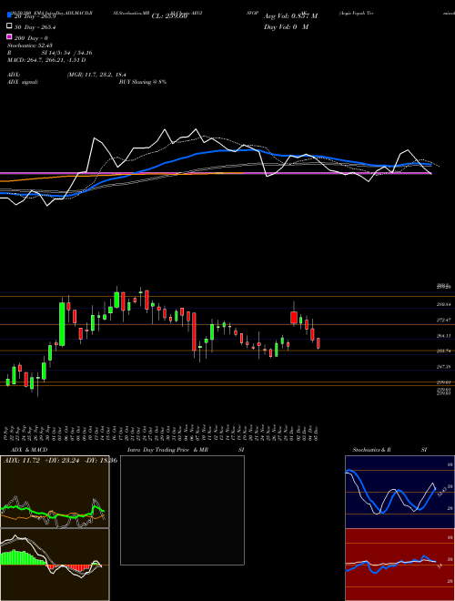Click the magenta 200 Day legend swatch
The image size is (455, 601).
click(x=9, y=37)
